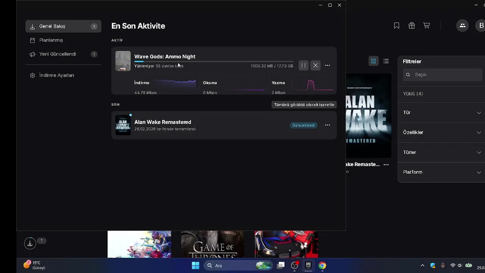Open the red car game cover

[286, 244]
